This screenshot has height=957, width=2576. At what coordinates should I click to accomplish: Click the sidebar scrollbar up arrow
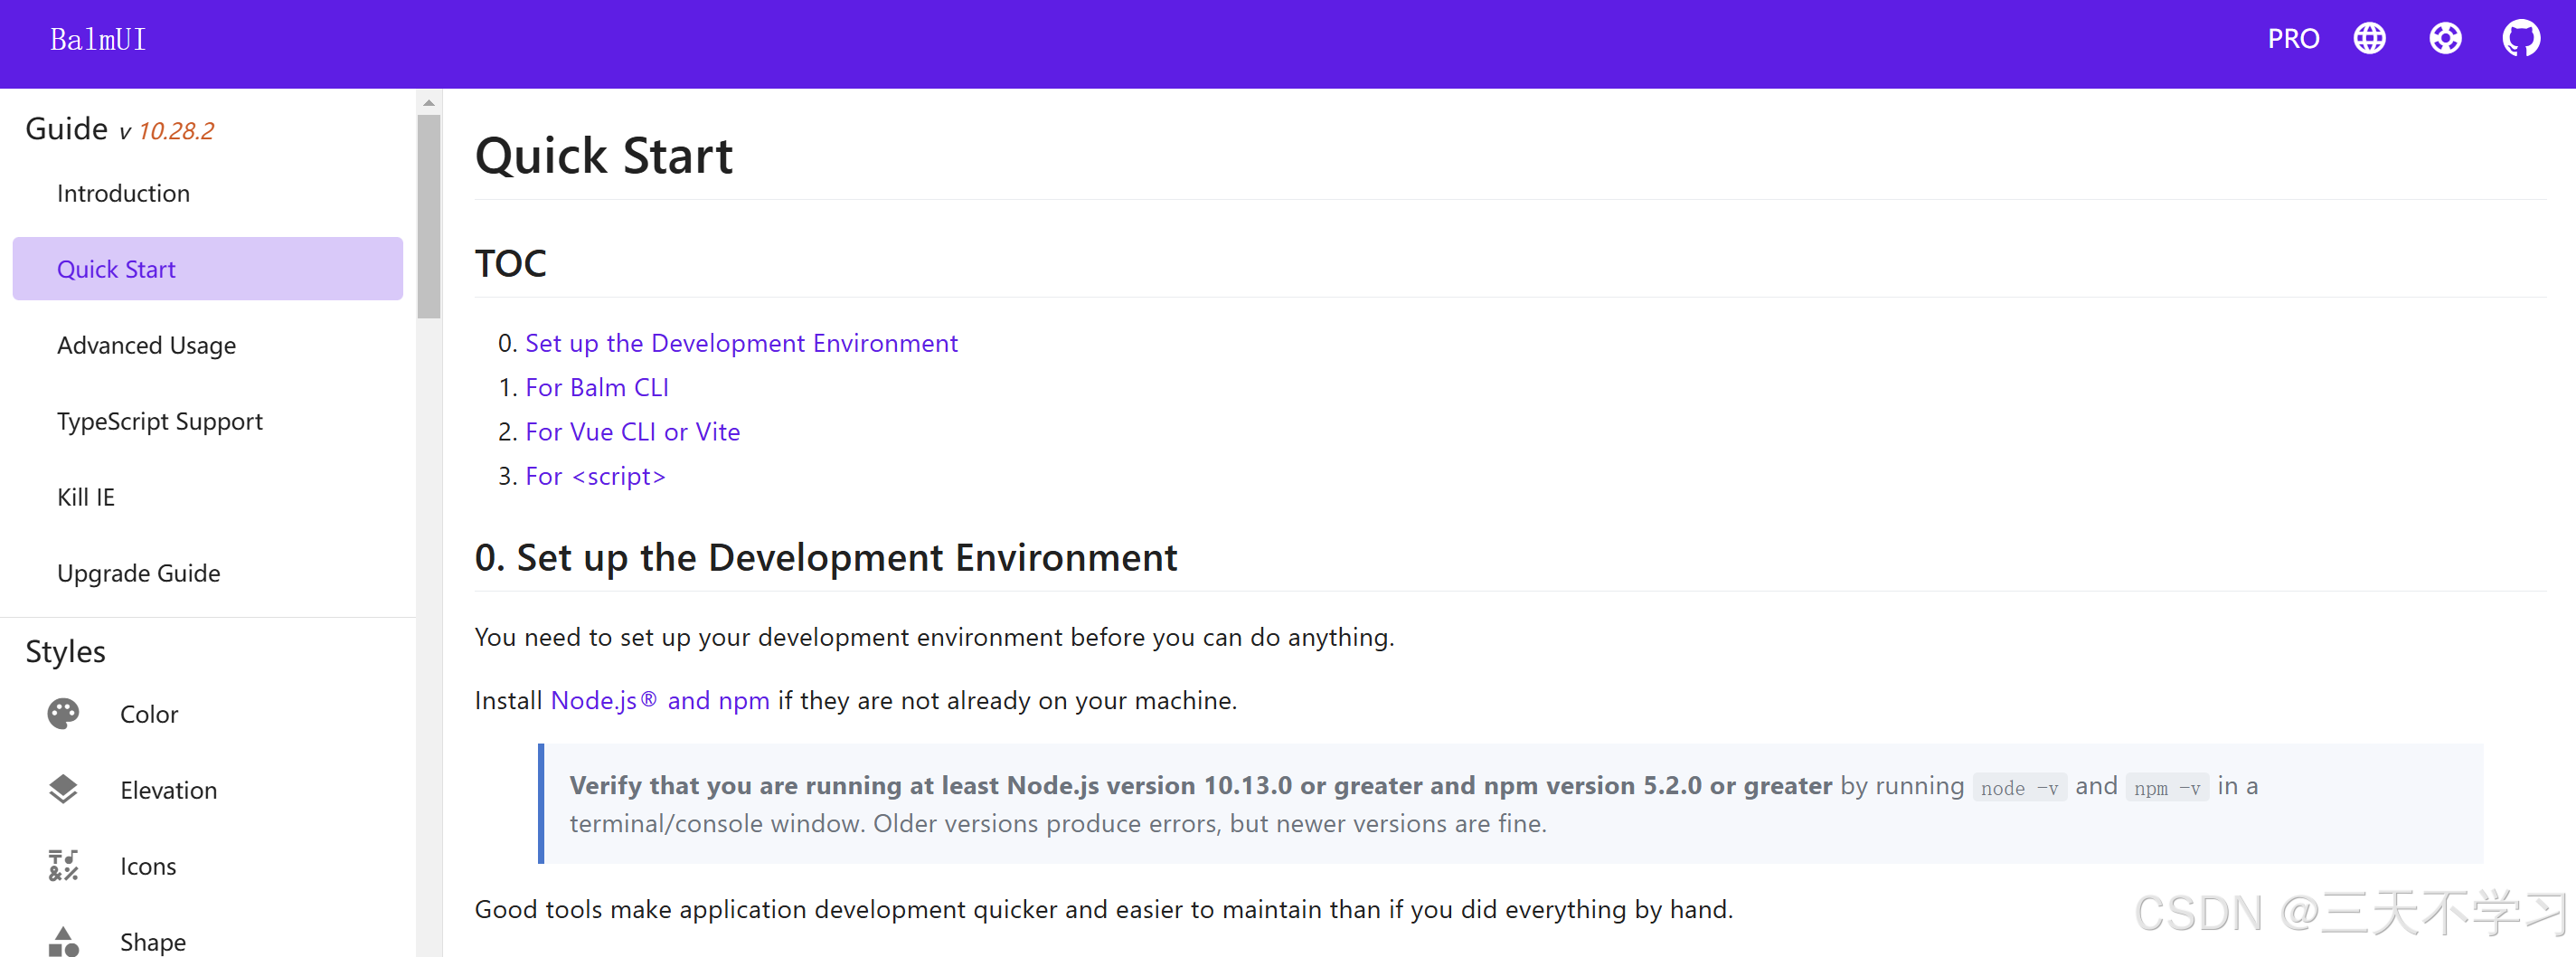pyautogui.click(x=429, y=103)
